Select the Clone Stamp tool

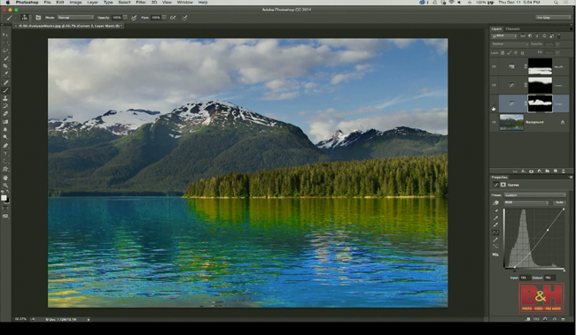5,98
